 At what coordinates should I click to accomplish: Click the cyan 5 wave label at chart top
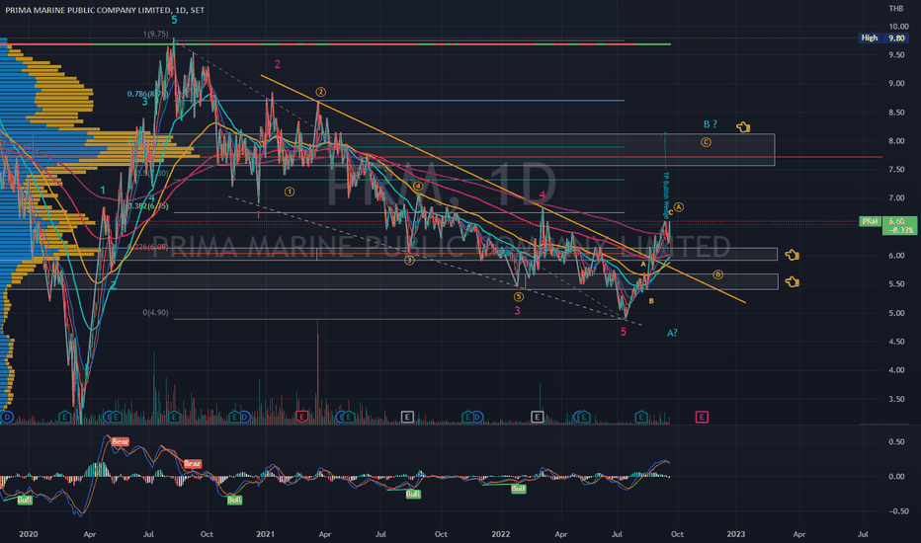174,20
